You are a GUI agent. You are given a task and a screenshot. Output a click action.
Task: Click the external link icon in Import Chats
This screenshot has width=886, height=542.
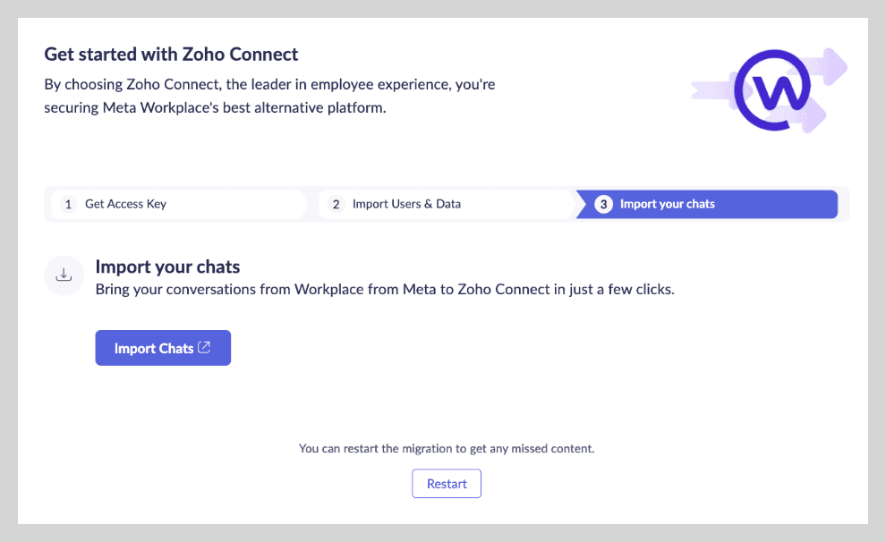coord(204,348)
